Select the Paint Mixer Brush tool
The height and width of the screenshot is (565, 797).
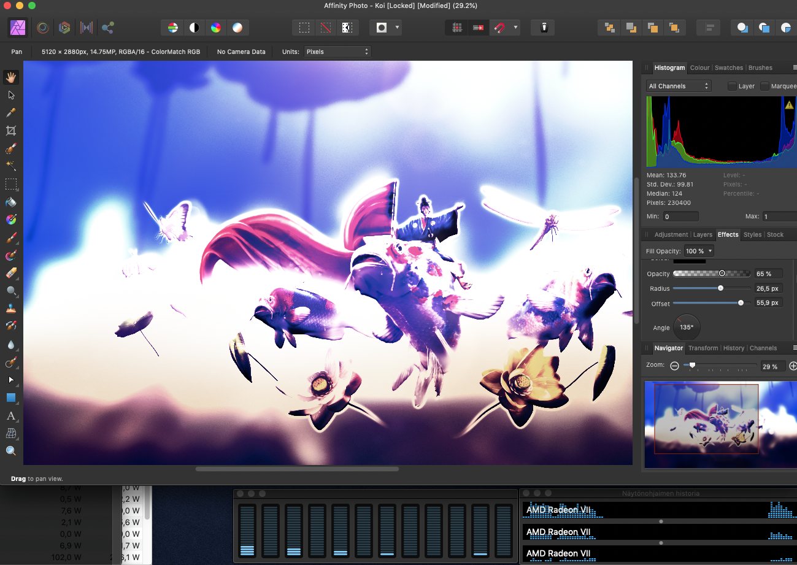coord(10,255)
